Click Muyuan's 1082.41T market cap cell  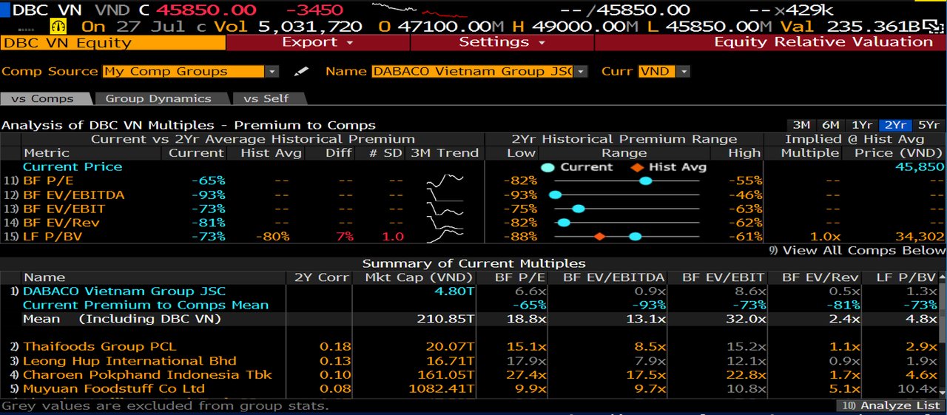pos(442,388)
